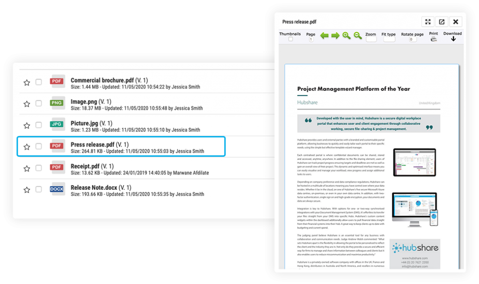The height and width of the screenshot is (284, 479).
Task: Check the box for Release Note.docx
Action: point(38,189)
